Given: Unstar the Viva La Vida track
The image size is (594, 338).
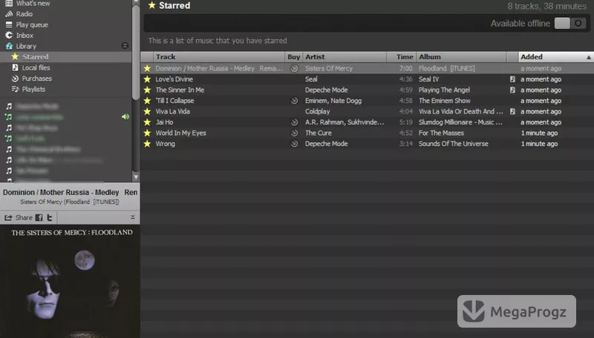Looking at the screenshot, I should [147, 111].
